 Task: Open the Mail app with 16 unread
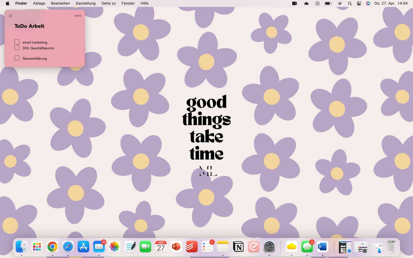click(x=99, y=247)
